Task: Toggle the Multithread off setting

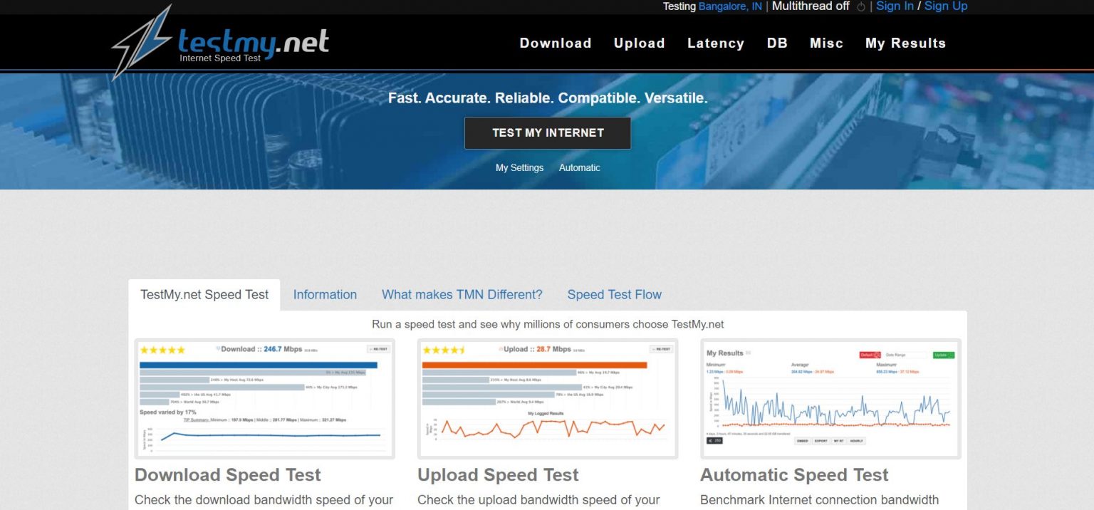Action: tap(810, 6)
